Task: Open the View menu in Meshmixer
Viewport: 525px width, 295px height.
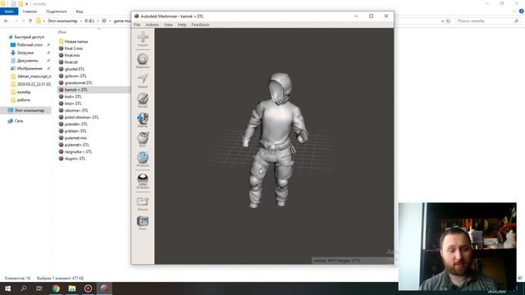Action: [x=168, y=25]
